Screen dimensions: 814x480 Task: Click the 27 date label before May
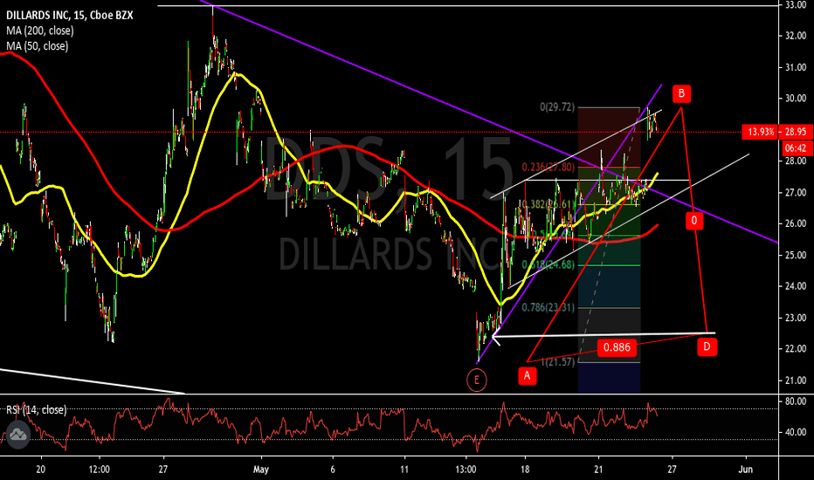[x=163, y=470]
